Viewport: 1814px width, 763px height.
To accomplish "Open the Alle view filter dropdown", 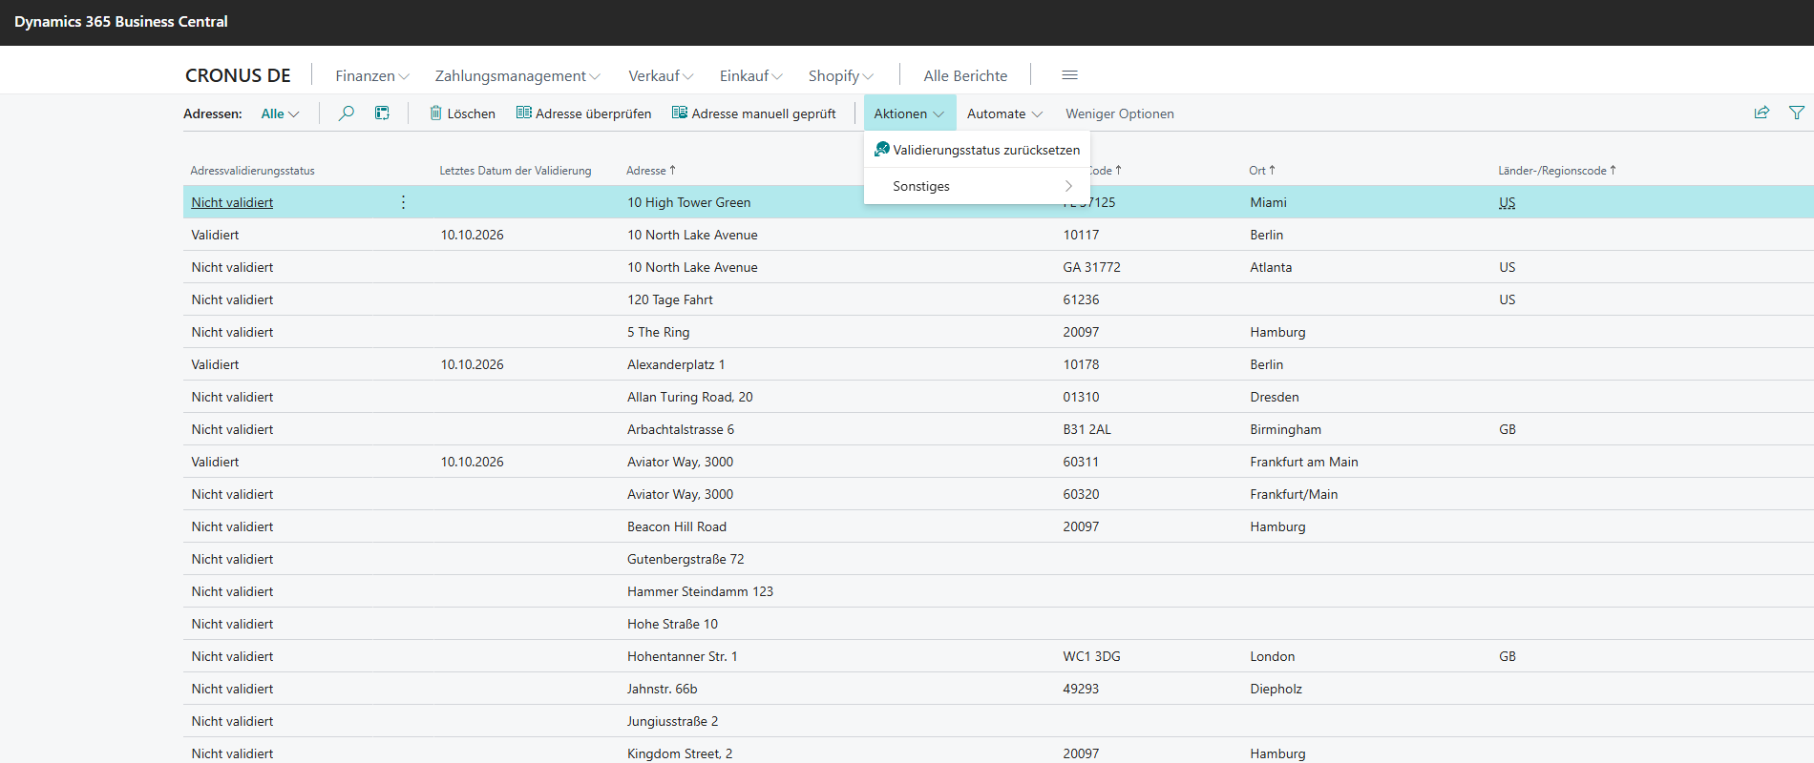I will pos(280,113).
